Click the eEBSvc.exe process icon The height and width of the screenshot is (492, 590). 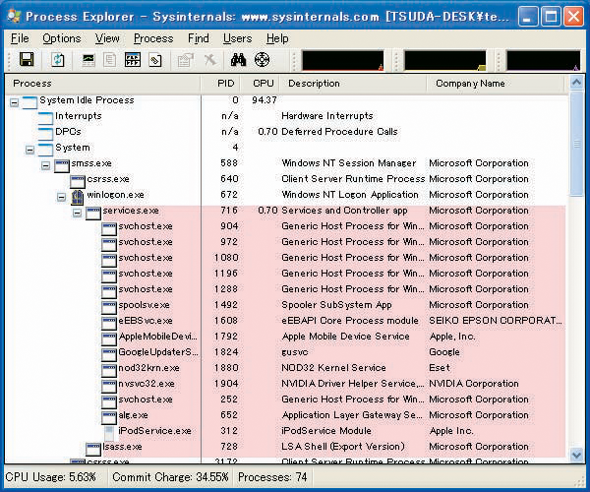(109, 323)
